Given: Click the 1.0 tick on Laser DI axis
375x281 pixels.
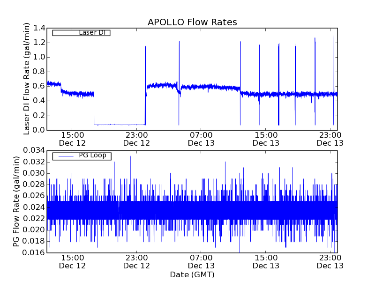Looking at the screenshot, I should [39, 57].
